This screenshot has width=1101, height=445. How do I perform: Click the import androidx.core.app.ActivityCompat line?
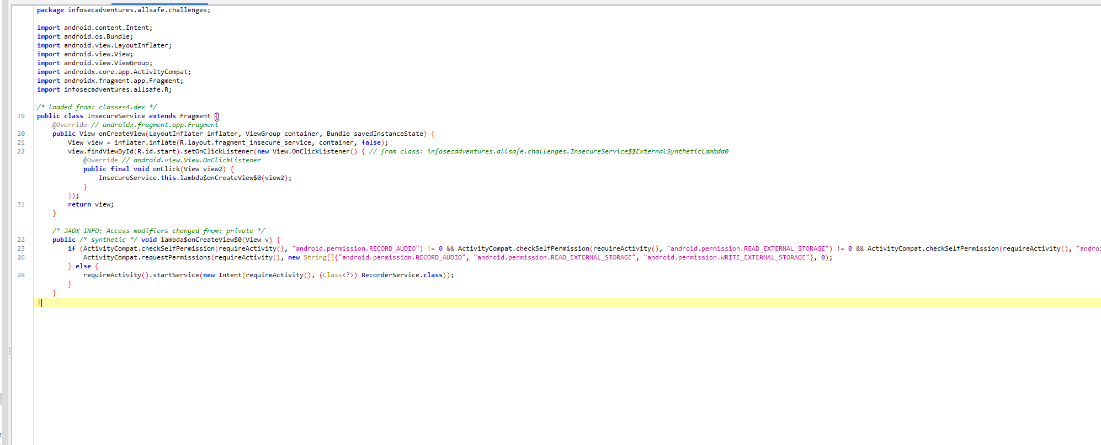[x=114, y=72]
